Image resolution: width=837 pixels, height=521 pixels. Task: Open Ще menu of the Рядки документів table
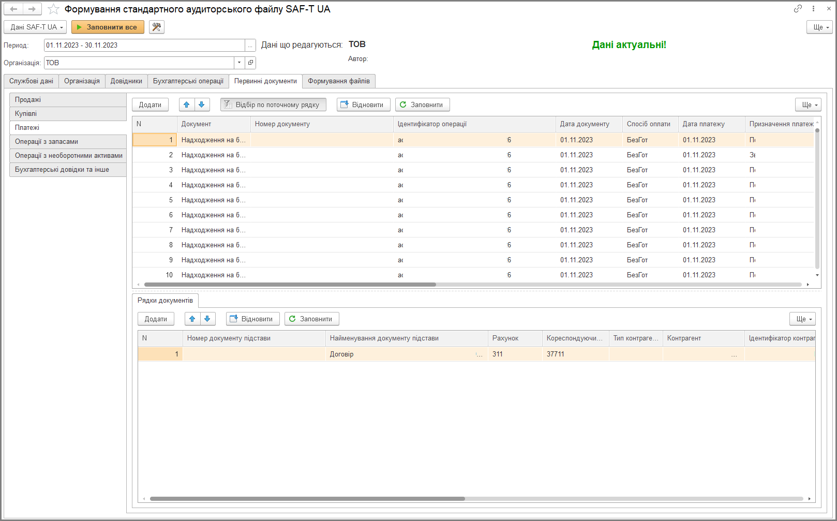pos(802,319)
